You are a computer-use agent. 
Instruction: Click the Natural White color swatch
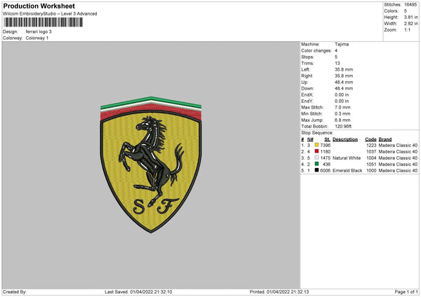(x=316, y=158)
